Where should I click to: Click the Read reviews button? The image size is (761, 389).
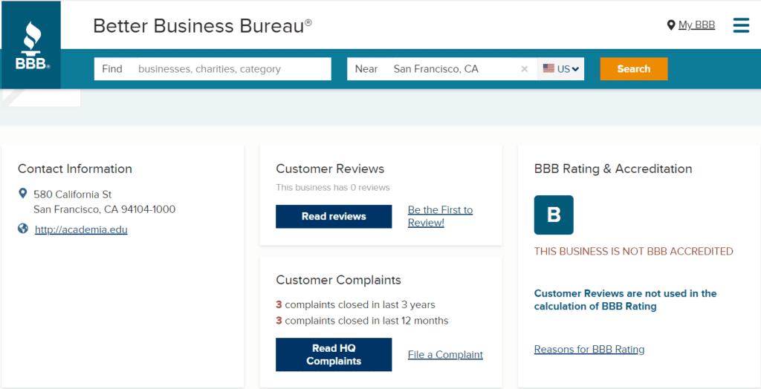[x=334, y=216]
